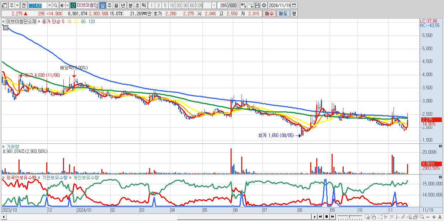
Task: Select the 주 (weekly) period toggle
Action: 110,5
